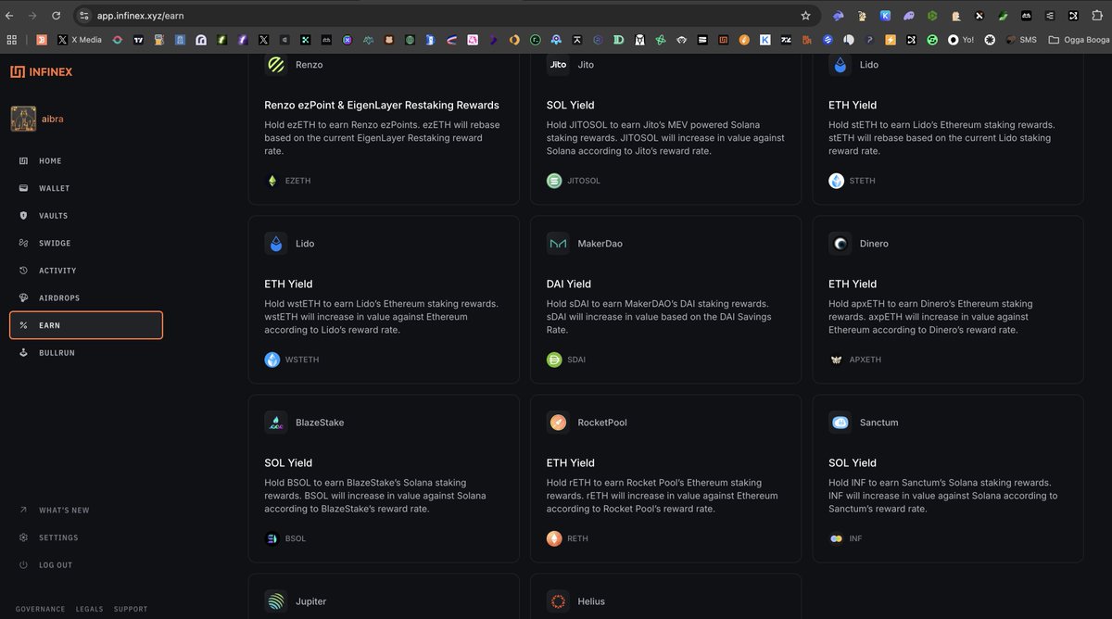Open the Activity page

[x=57, y=271]
